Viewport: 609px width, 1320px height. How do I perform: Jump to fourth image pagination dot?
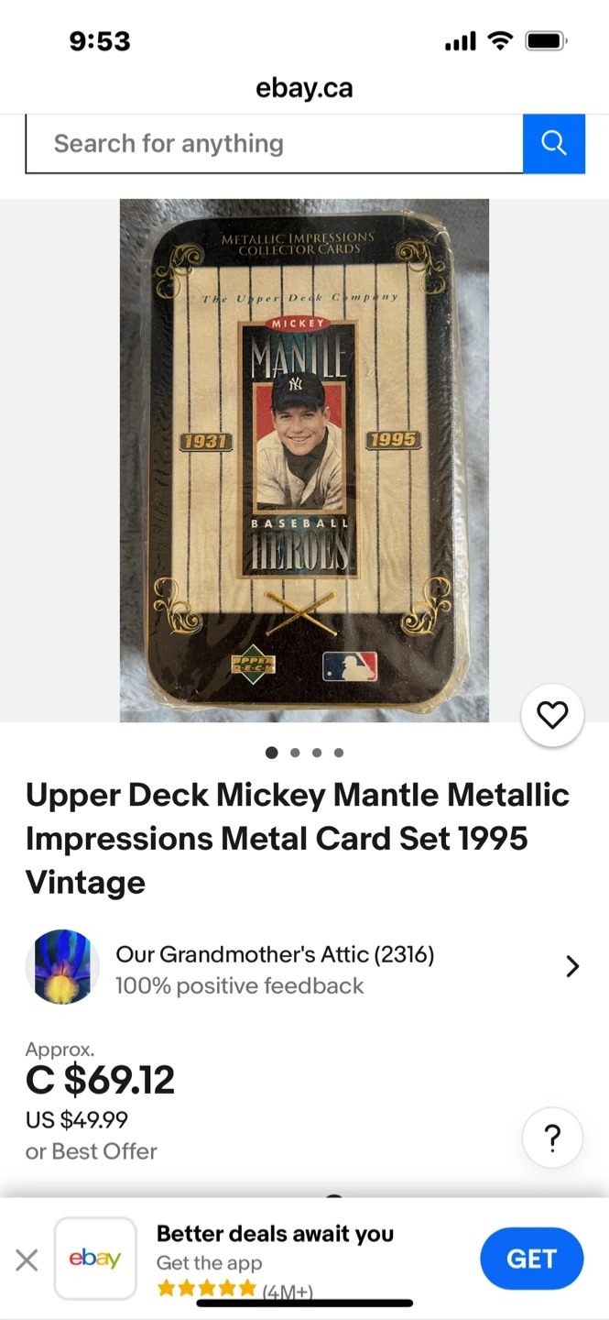pyautogui.click(x=339, y=753)
